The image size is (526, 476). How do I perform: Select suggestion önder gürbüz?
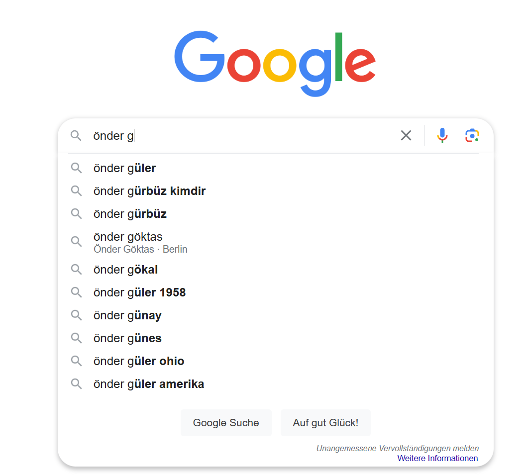[130, 214]
